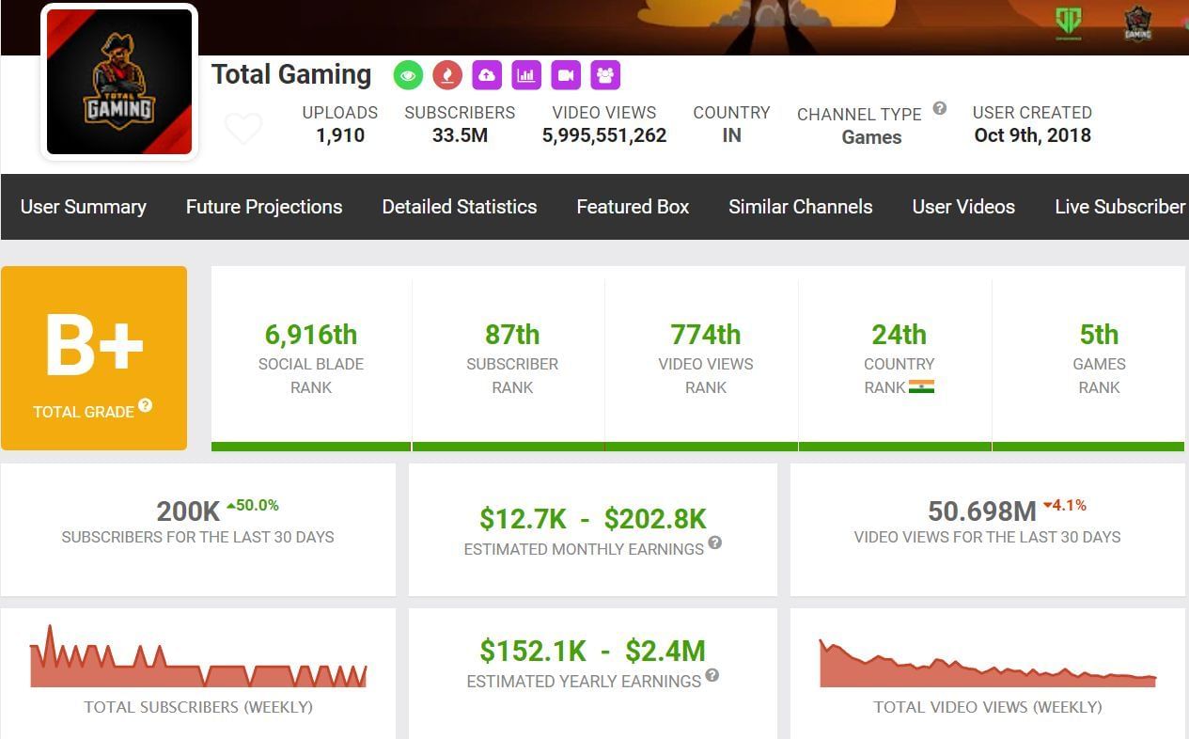Click the purple cloud upload badge
This screenshot has height=739, width=1189.
pyautogui.click(x=487, y=75)
